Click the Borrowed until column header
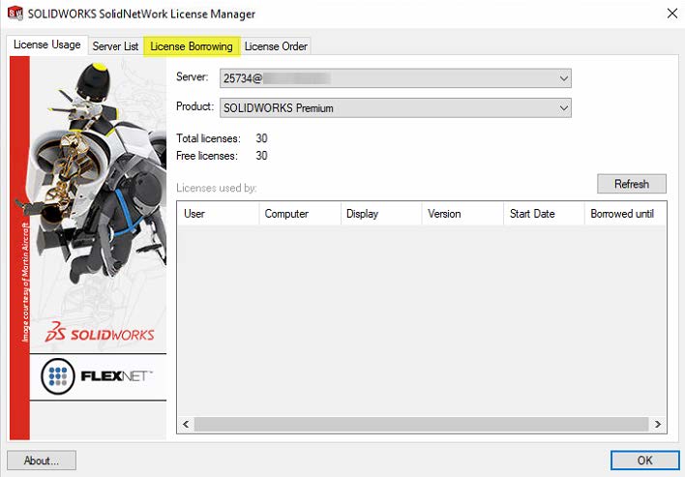685x477 pixels. click(626, 214)
